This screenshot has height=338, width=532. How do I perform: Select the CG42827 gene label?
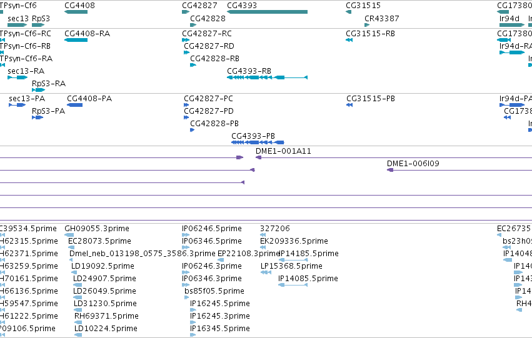click(x=199, y=6)
